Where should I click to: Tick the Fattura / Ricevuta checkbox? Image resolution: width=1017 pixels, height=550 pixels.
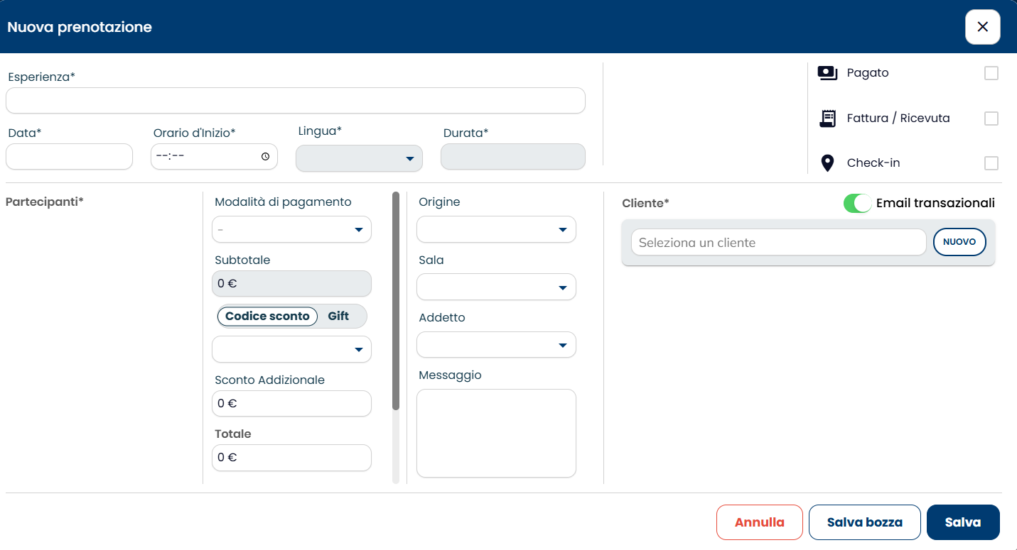click(x=991, y=119)
